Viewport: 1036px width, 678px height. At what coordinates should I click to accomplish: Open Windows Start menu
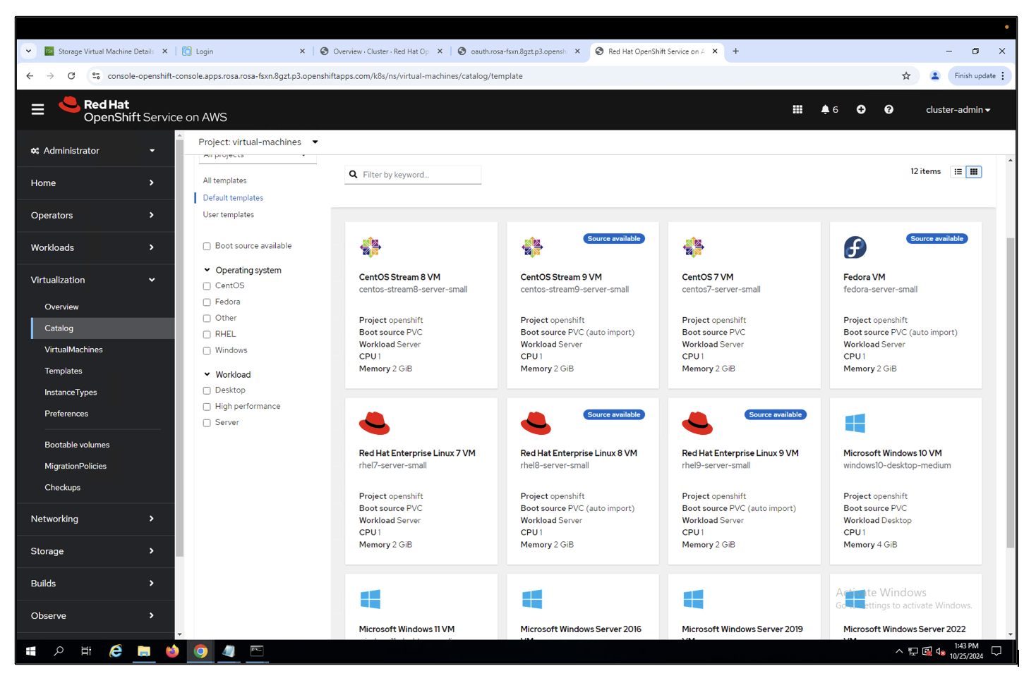31,651
